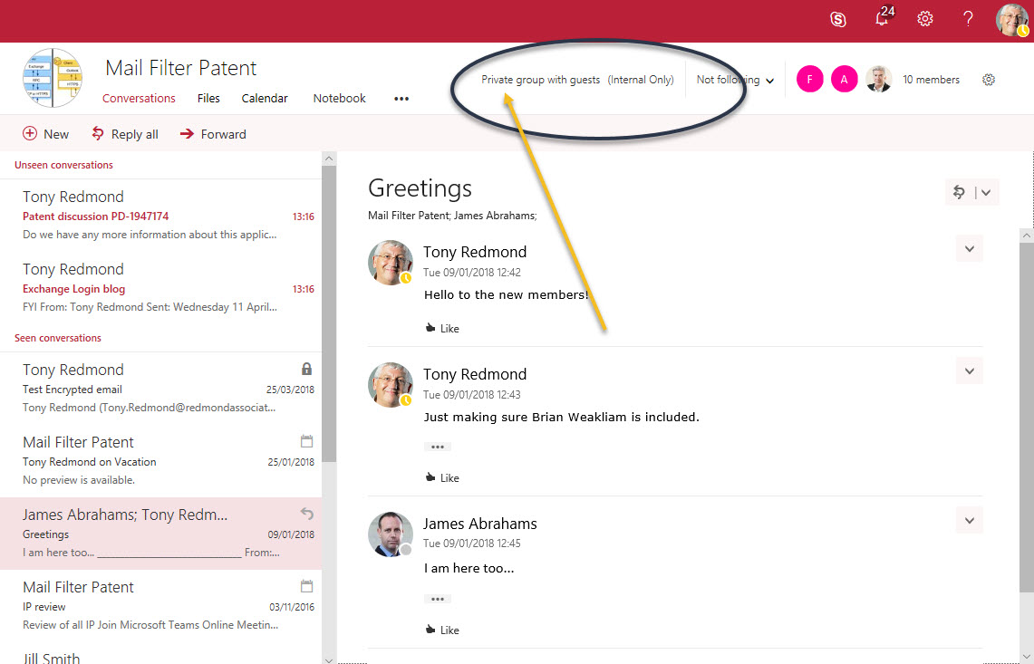Open Test Encrypted email conversation
The width and height of the screenshot is (1034, 664).
pos(161,389)
